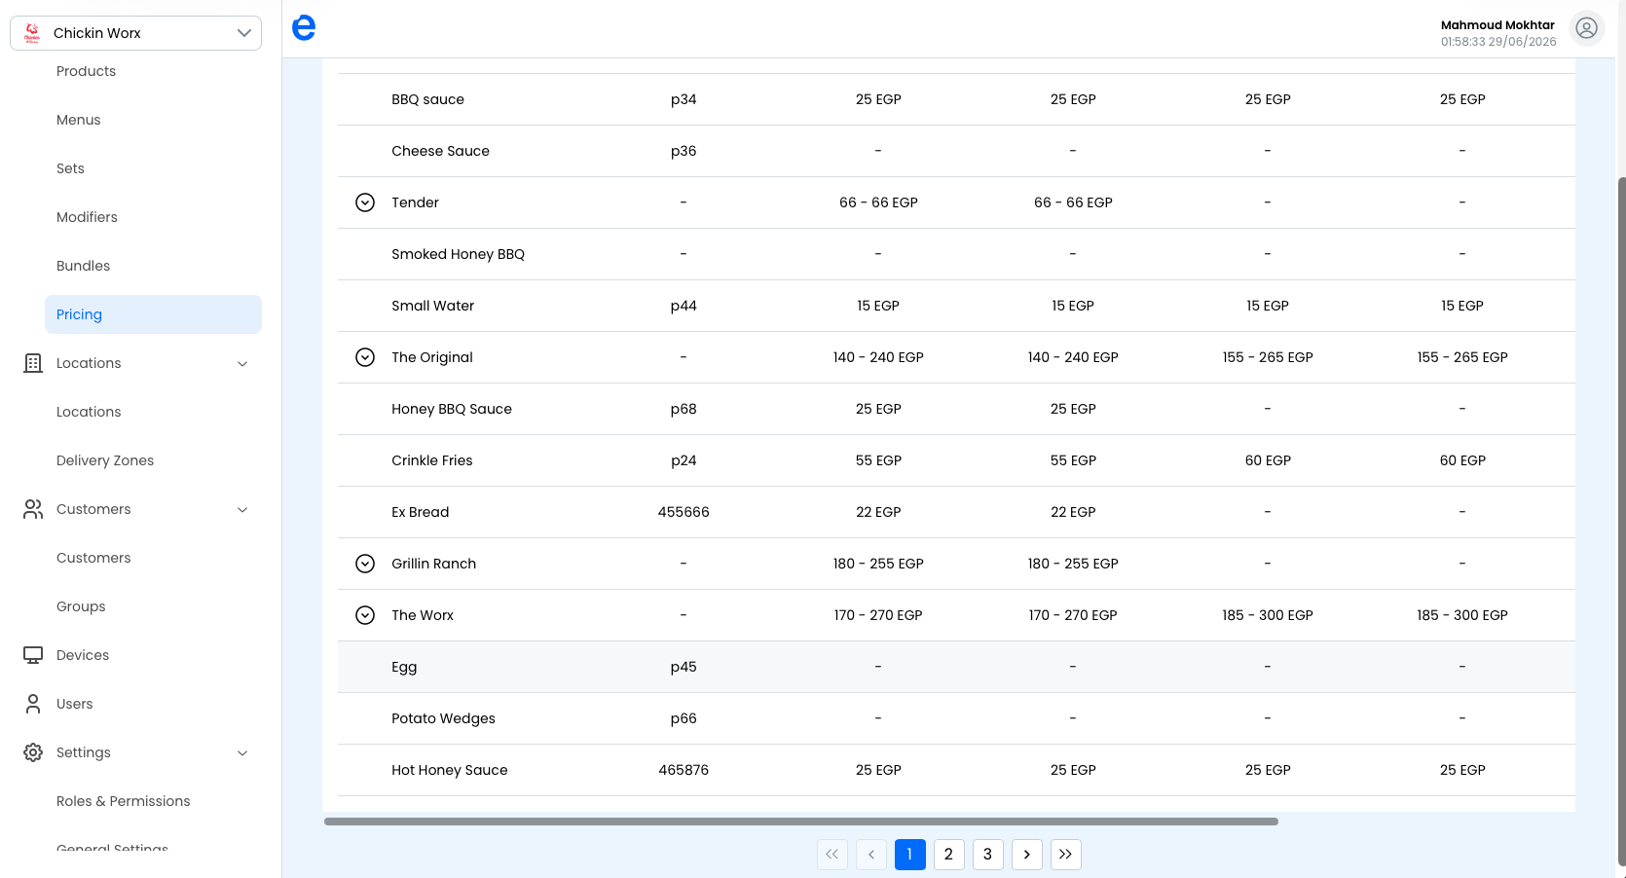This screenshot has height=878, width=1626.
Task: Select the Cheese Sauce row name
Action: click(440, 151)
